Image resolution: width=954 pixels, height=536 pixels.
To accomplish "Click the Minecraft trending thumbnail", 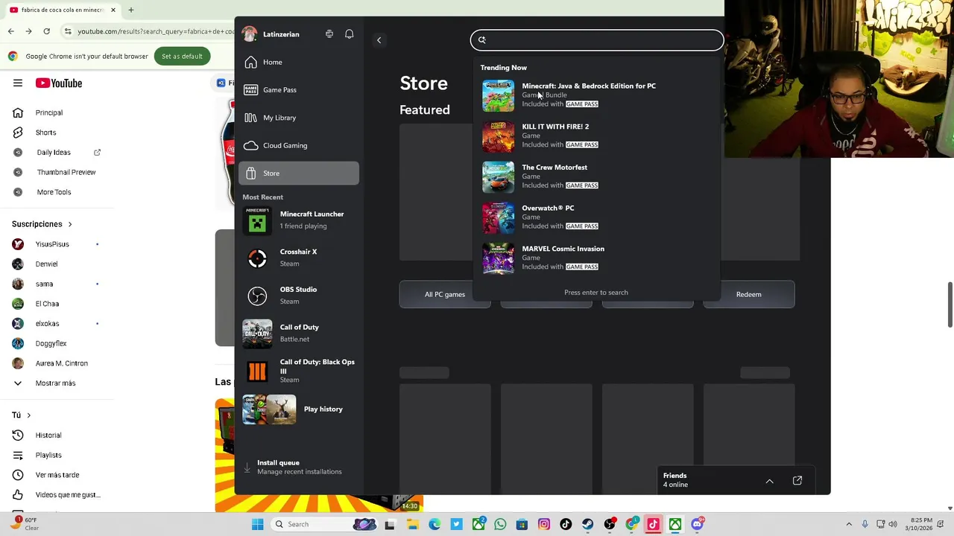I will [x=498, y=95].
